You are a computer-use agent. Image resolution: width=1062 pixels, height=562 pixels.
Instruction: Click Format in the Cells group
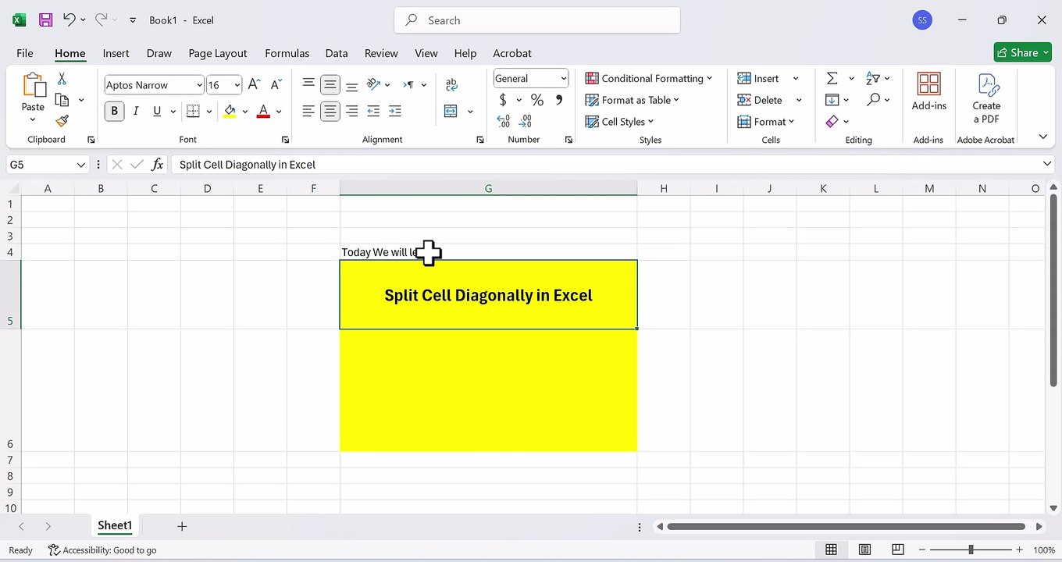[x=765, y=122]
